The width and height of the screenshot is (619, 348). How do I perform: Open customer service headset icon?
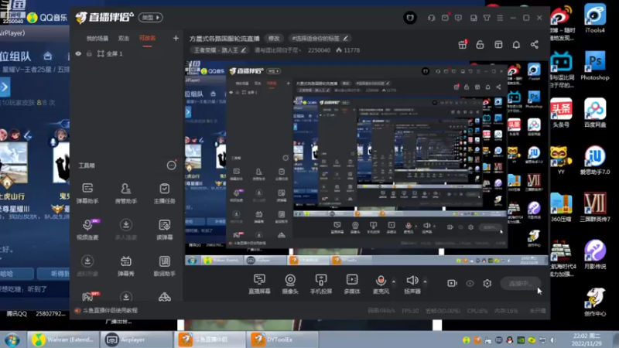point(431,18)
